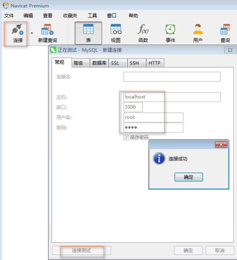Click the blue info icon in message box
The image size is (237, 260).
click(x=159, y=159)
